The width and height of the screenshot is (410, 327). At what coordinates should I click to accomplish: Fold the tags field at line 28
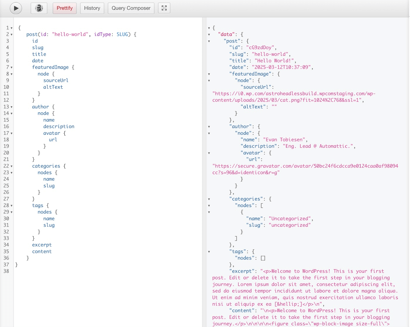pos(11,206)
